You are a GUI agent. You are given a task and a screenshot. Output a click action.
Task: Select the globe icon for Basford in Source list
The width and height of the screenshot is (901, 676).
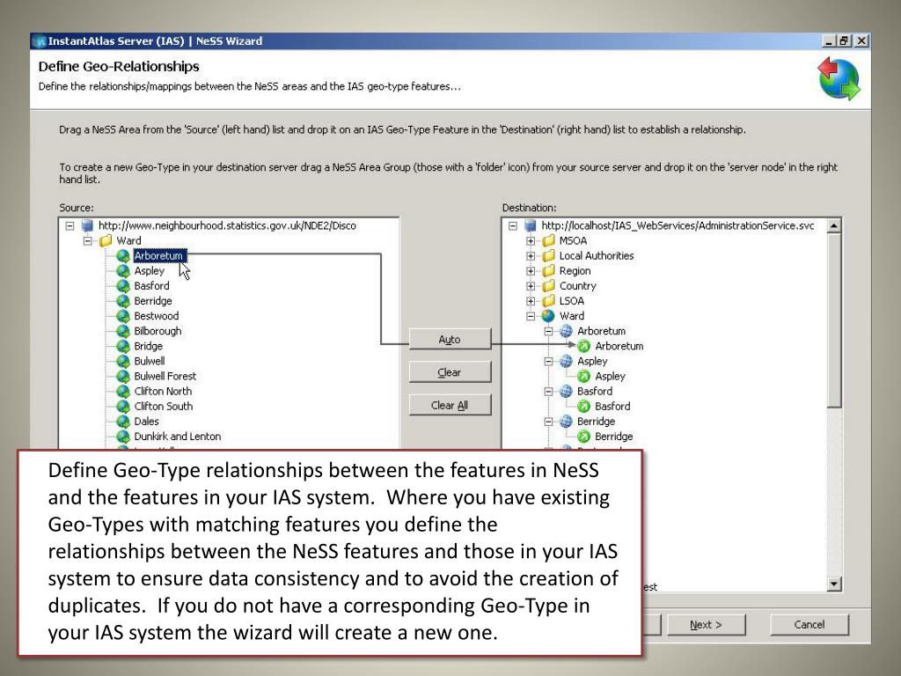point(123,286)
